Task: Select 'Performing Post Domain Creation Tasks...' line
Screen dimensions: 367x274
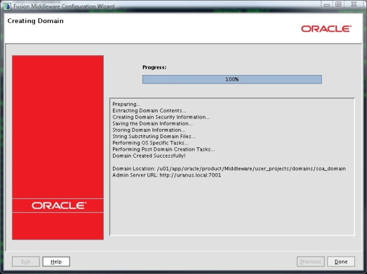Action: (x=163, y=149)
